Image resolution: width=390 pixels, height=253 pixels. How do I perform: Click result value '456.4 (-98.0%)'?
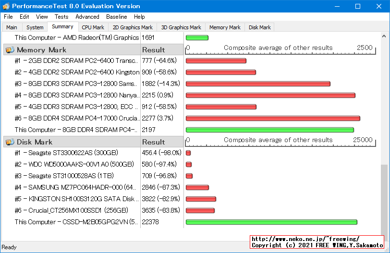click(162, 153)
